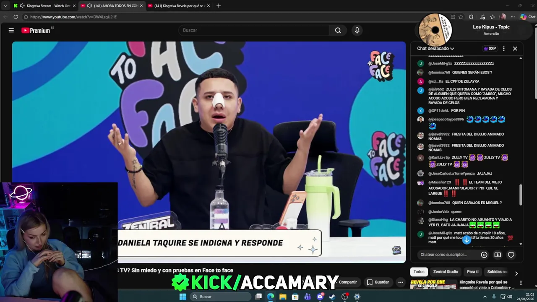537x302 pixels.
Task: Reload the page in browser
Action: tap(16, 17)
